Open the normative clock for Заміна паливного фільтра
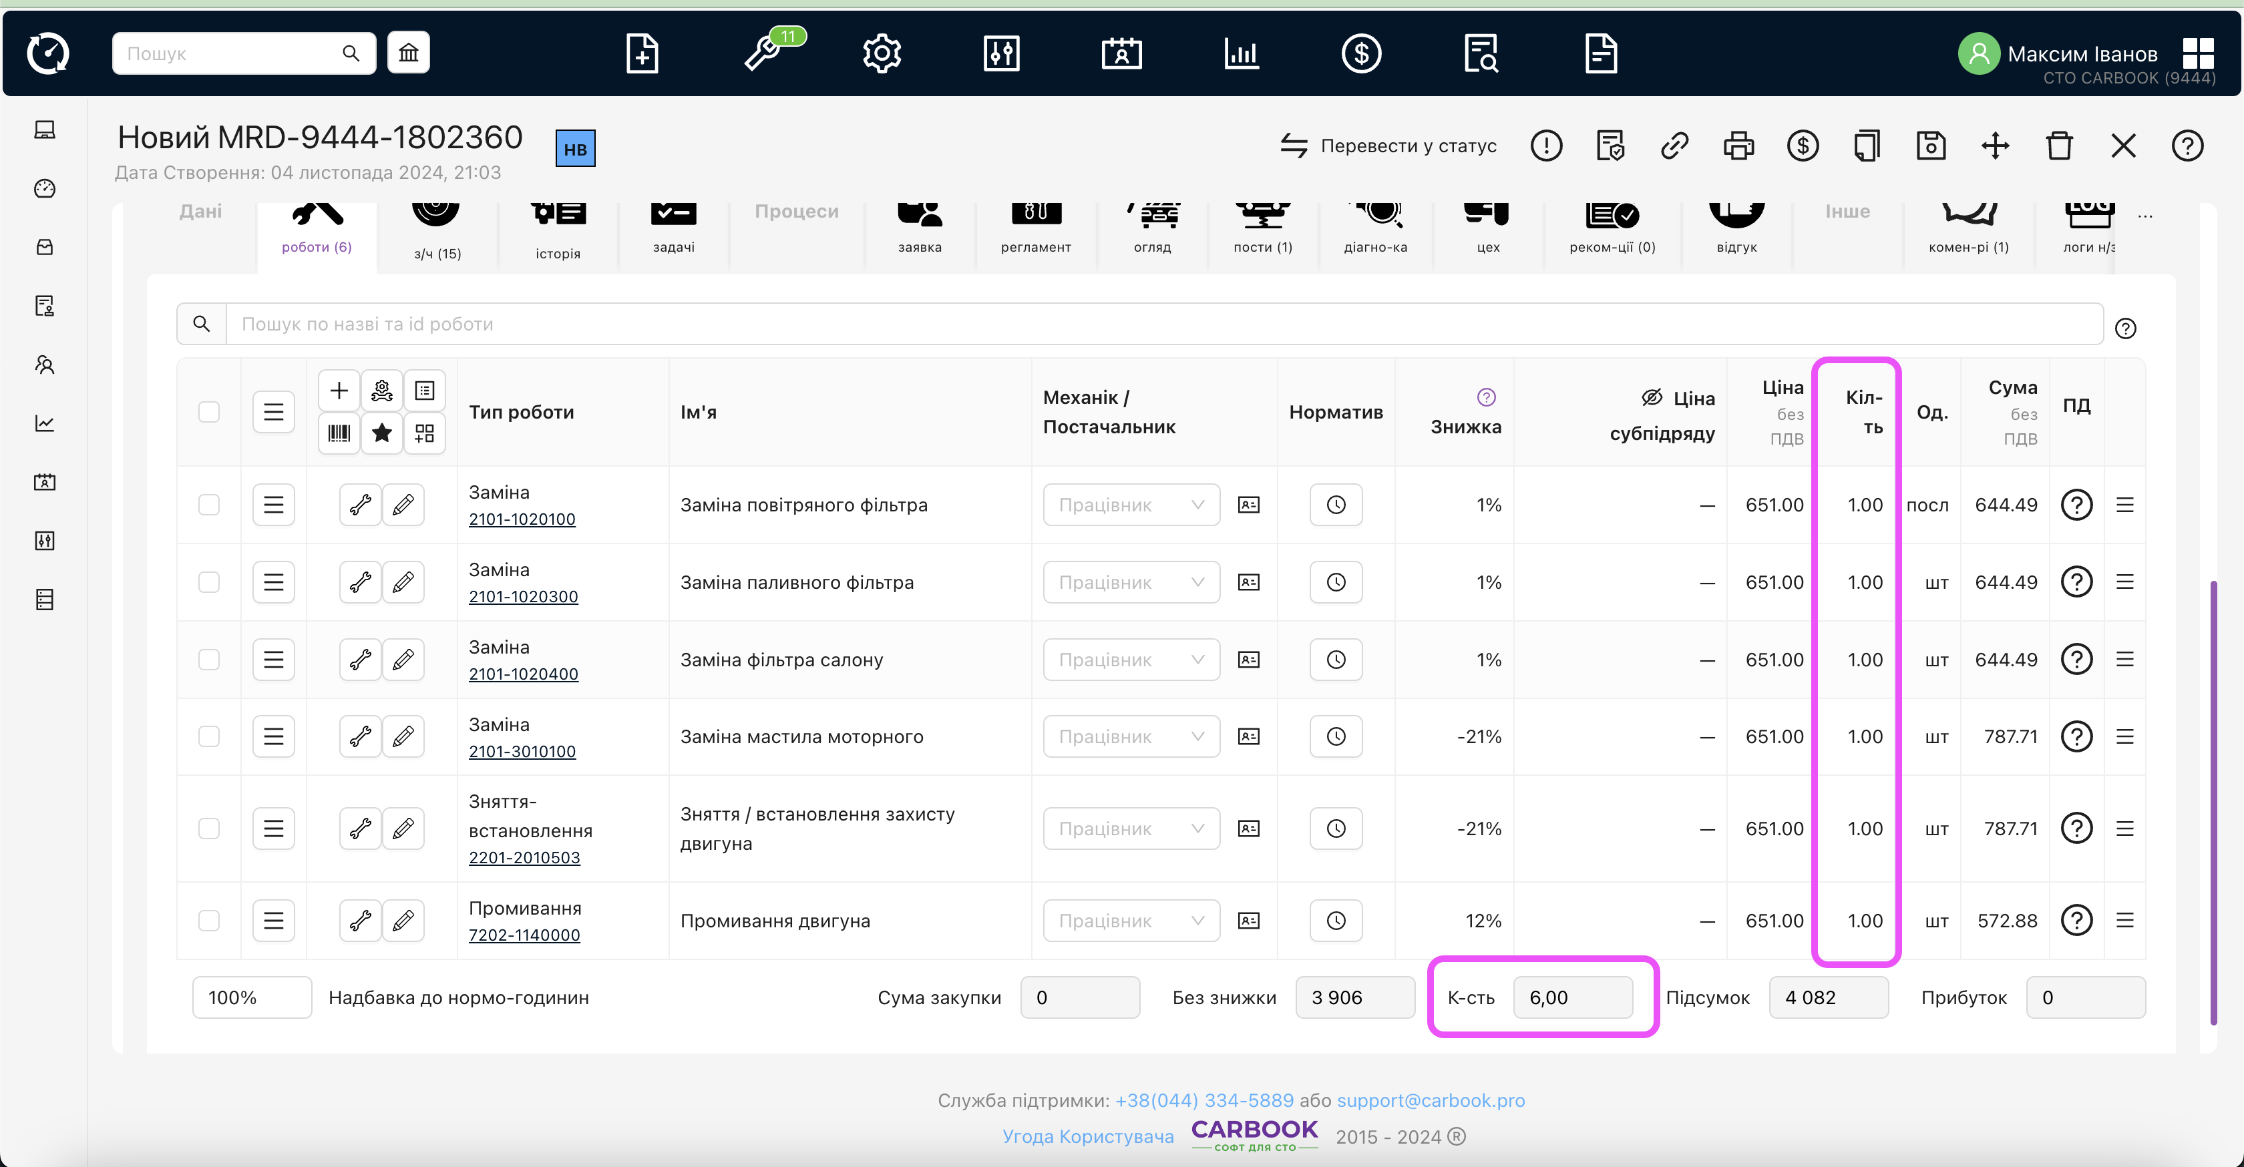2244x1167 pixels. [1336, 581]
